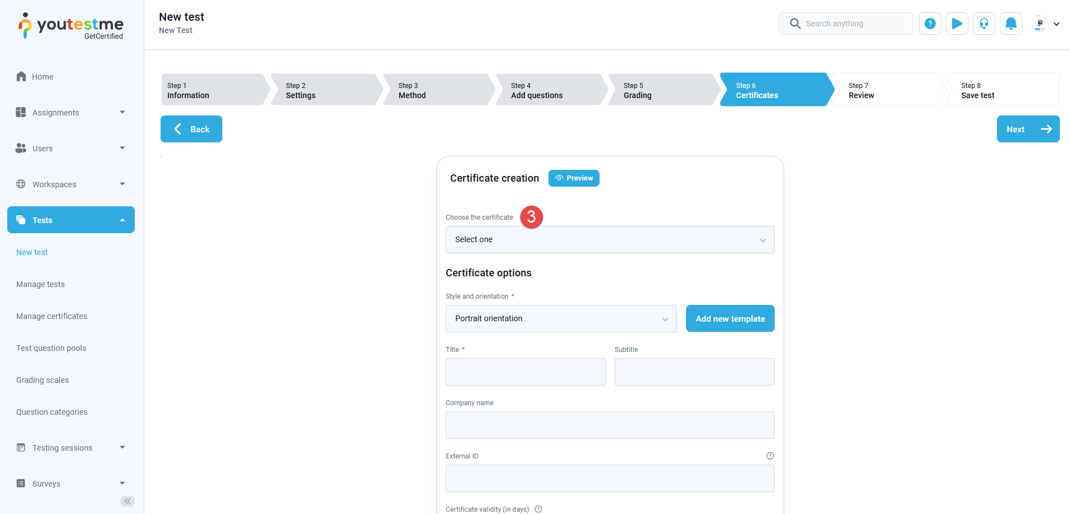Open the user profile dropdown
This screenshot has height=514, width=1070.
click(1046, 24)
